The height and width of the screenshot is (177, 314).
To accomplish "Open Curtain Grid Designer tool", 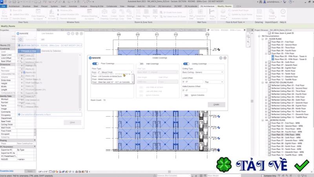I will pyautogui.click(x=200, y=14).
